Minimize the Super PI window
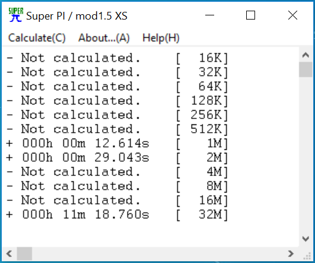The width and height of the screenshot is (315, 263). [210, 15]
